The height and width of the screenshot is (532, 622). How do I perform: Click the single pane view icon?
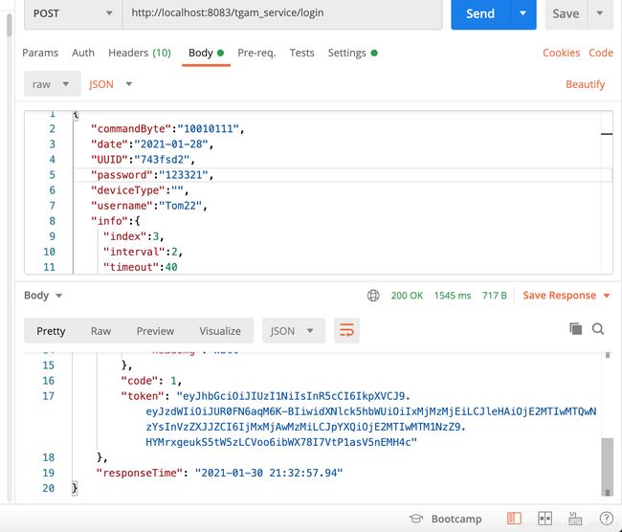pyautogui.click(x=514, y=518)
